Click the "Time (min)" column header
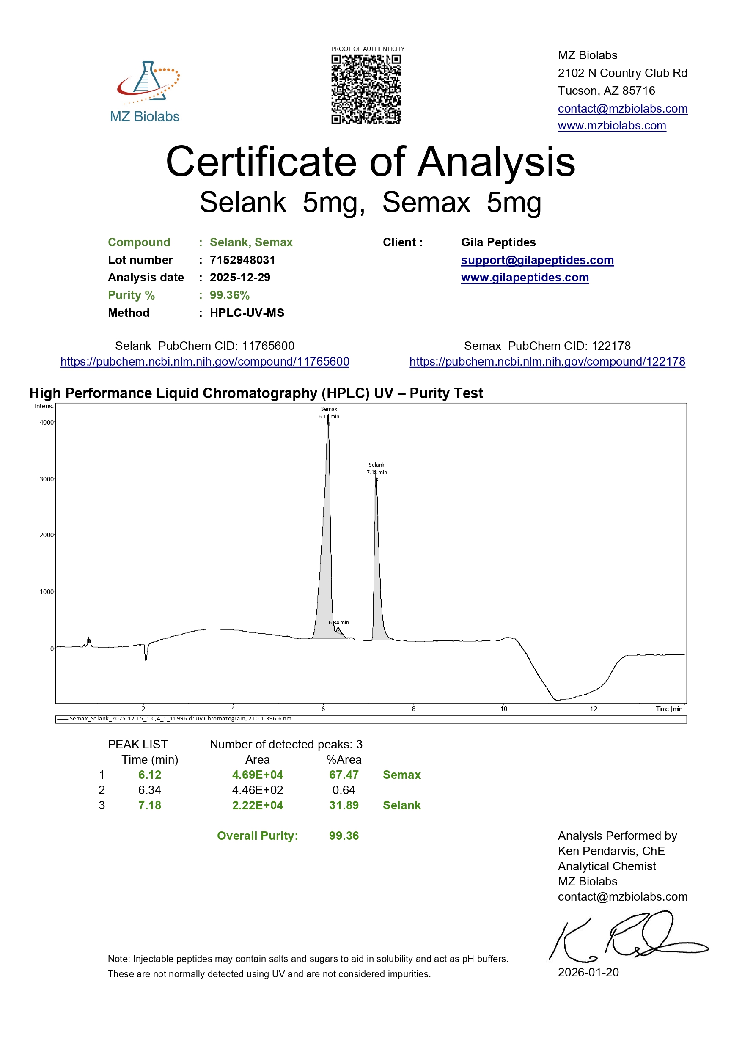The height and width of the screenshot is (1050, 742). point(150,760)
